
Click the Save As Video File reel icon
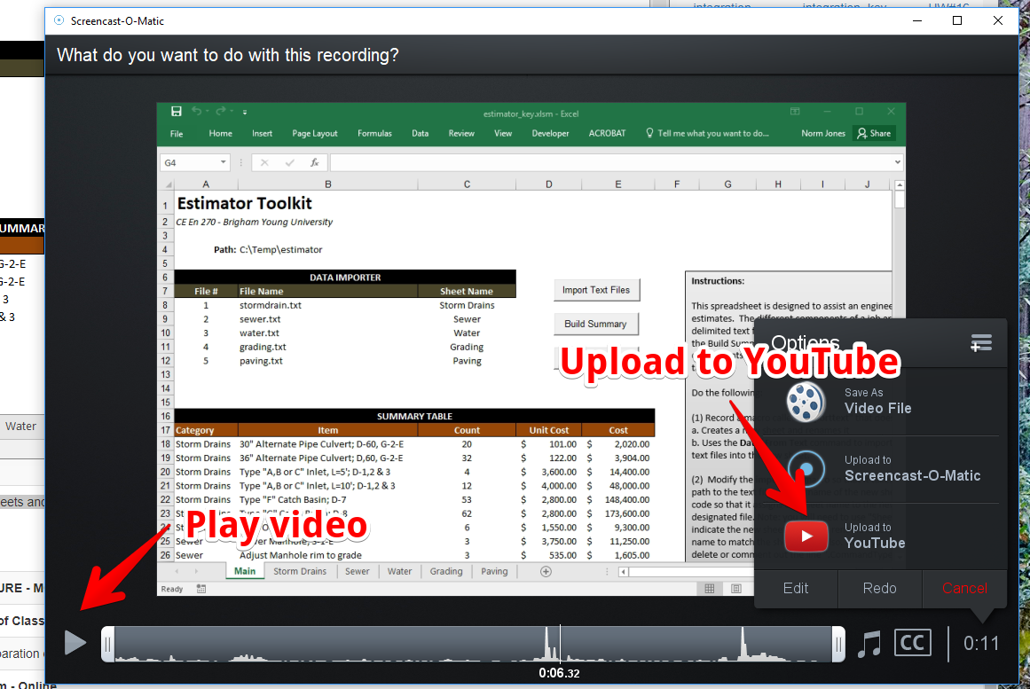(806, 402)
